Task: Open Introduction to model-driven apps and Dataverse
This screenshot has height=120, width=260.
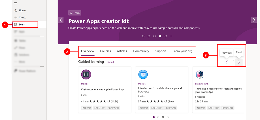Action: pos(160,90)
